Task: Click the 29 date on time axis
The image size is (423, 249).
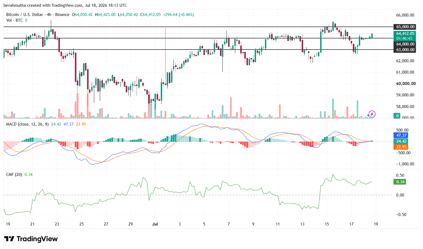Action: [130, 224]
